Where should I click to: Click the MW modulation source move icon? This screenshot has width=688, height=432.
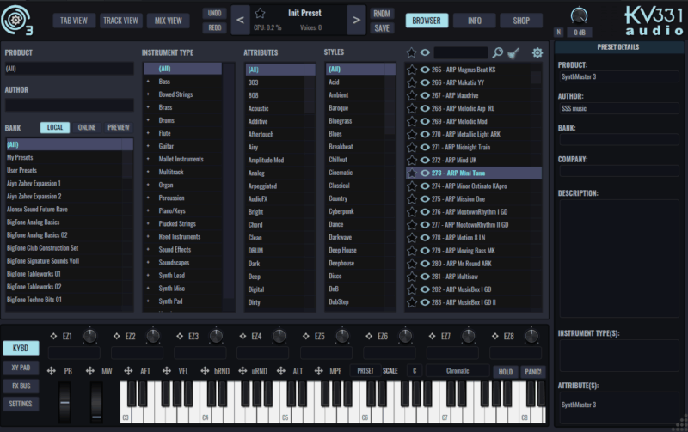click(90, 371)
